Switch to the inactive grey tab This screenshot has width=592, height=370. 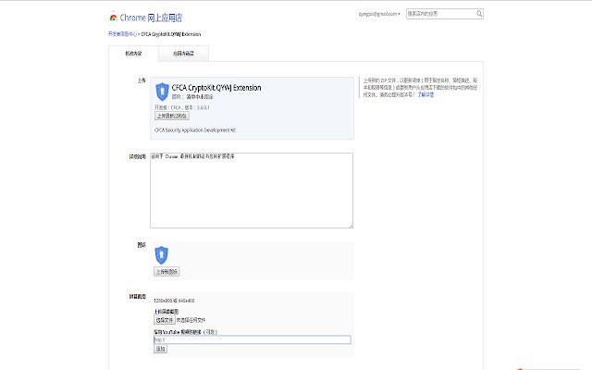tap(183, 54)
